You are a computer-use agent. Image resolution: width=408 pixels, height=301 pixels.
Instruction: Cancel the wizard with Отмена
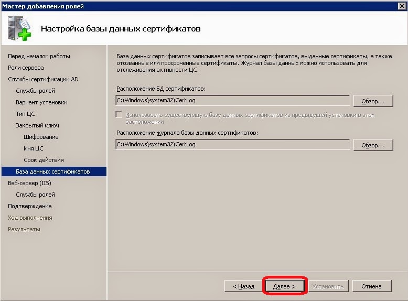372,286
